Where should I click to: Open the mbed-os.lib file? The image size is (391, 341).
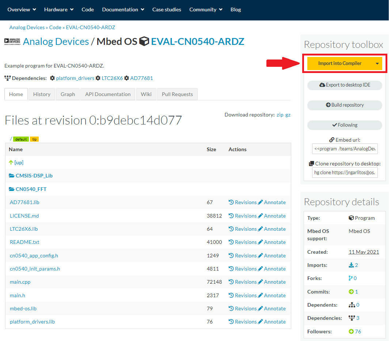(23, 309)
